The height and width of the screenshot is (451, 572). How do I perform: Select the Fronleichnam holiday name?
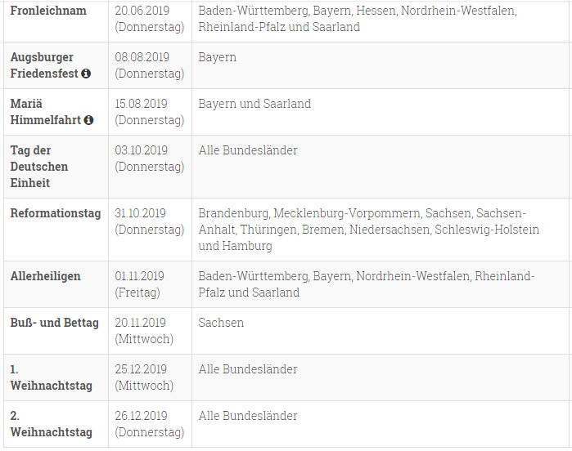coord(48,11)
